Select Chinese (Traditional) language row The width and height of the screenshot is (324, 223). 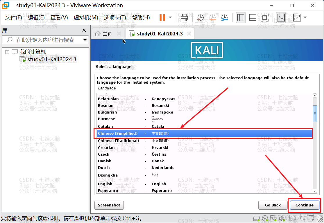(x=204, y=141)
